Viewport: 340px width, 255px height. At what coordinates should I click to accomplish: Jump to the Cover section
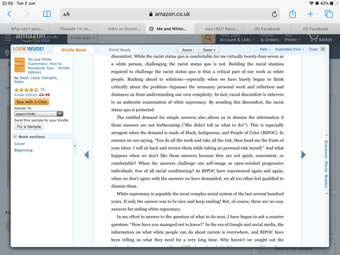[19, 143]
